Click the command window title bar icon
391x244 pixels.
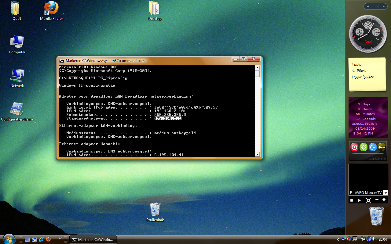62,60
